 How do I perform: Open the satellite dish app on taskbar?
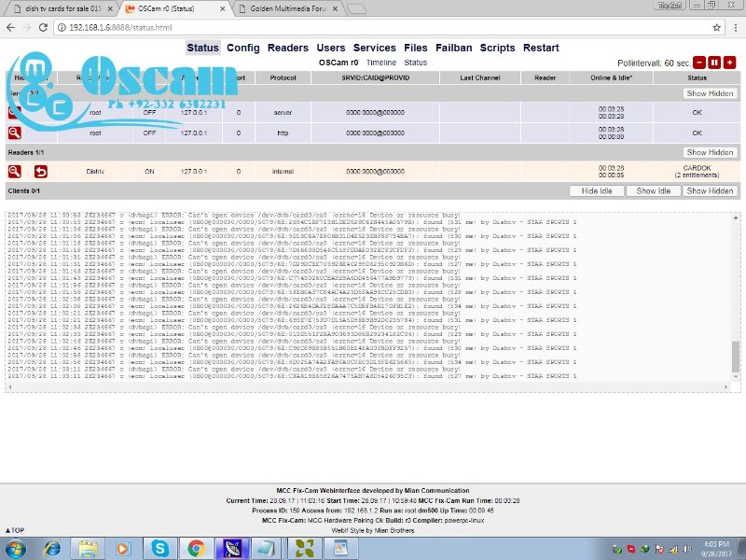point(231,549)
